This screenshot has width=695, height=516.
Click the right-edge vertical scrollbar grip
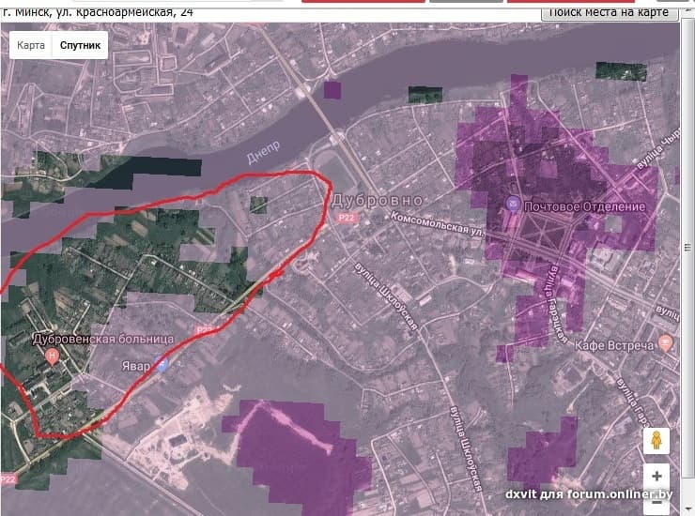[687, 247]
